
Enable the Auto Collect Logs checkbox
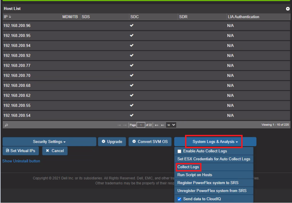click(x=179, y=151)
